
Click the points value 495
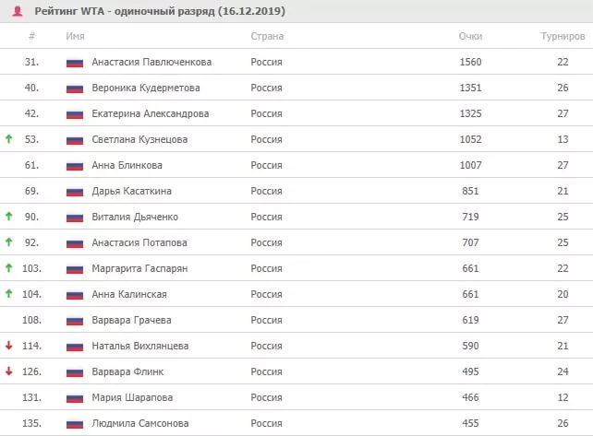pyautogui.click(x=470, y=371)
